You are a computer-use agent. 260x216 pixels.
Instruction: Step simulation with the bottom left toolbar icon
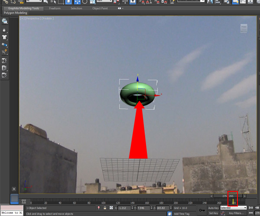pos(4,75)
